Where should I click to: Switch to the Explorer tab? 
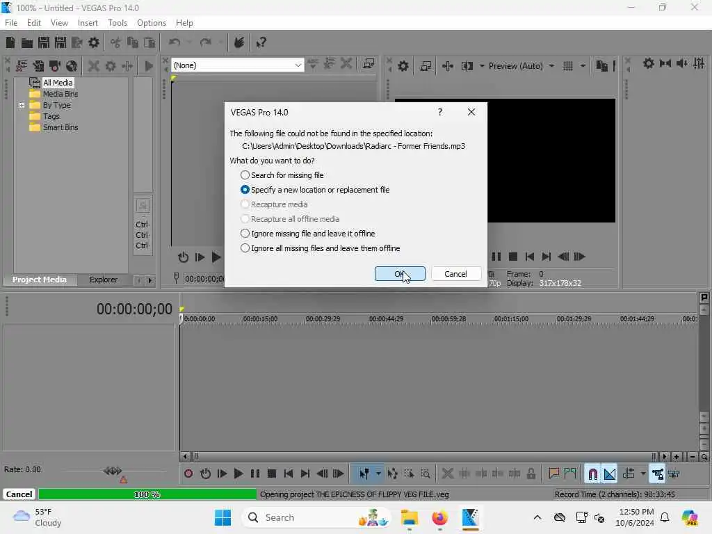pyautogui.click(x=103, y=280)
